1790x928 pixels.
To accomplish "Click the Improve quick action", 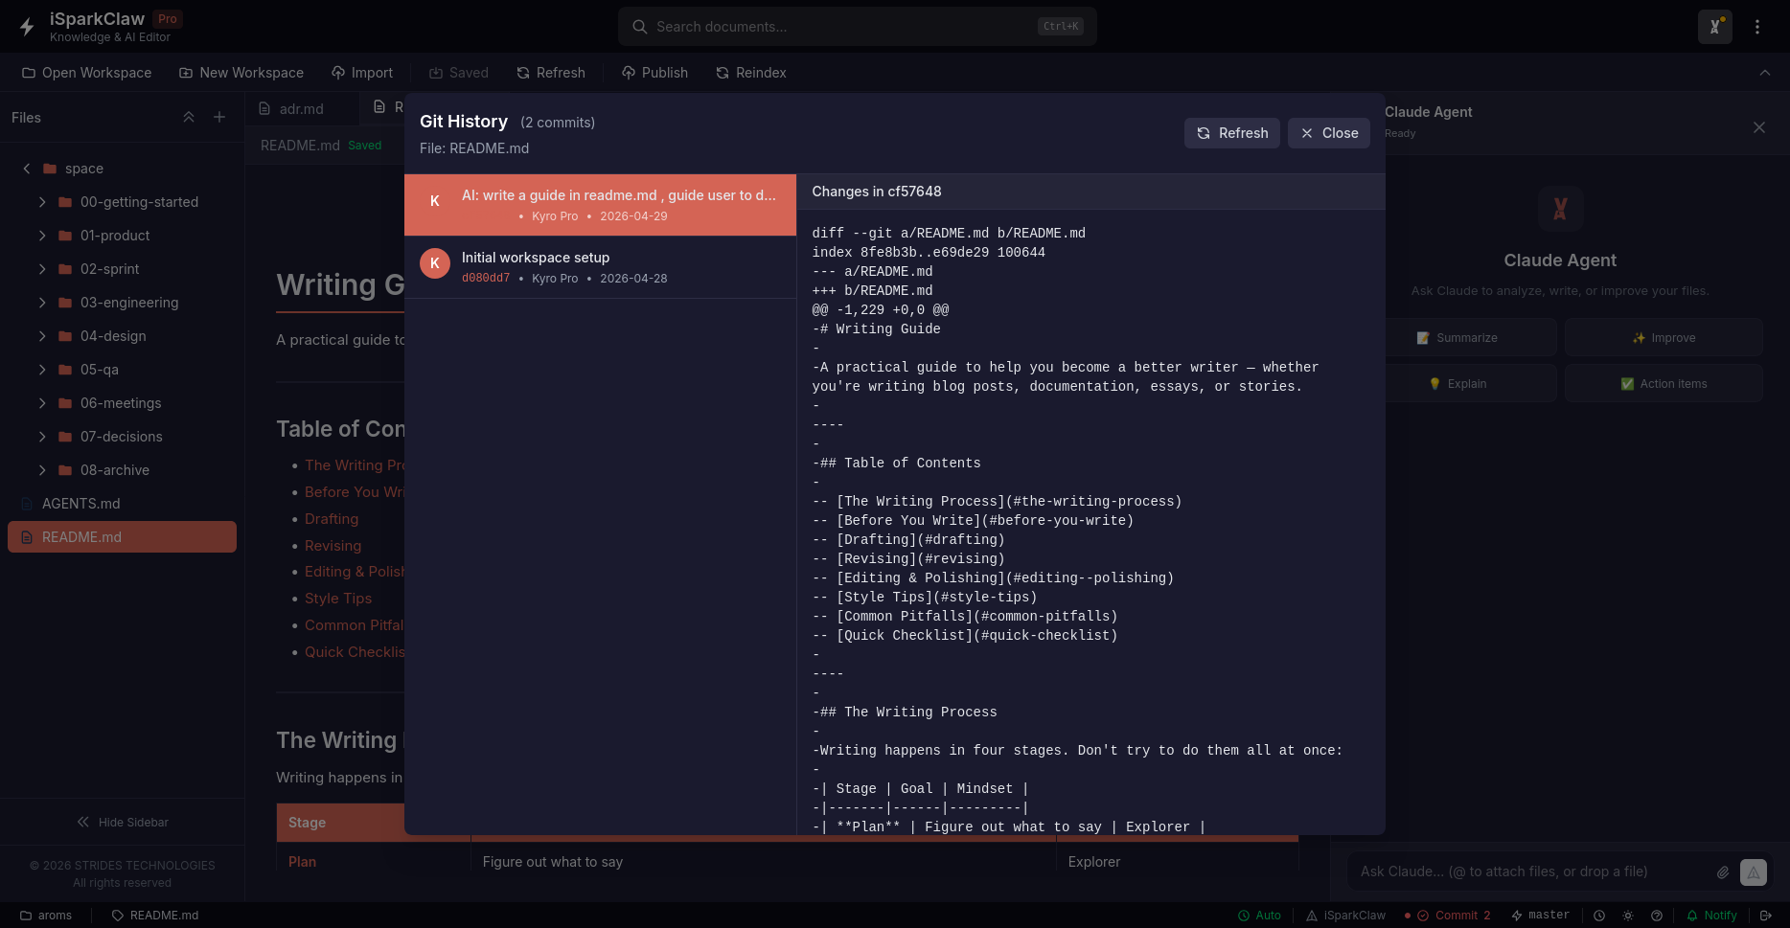I will [x=1664, y=338].
